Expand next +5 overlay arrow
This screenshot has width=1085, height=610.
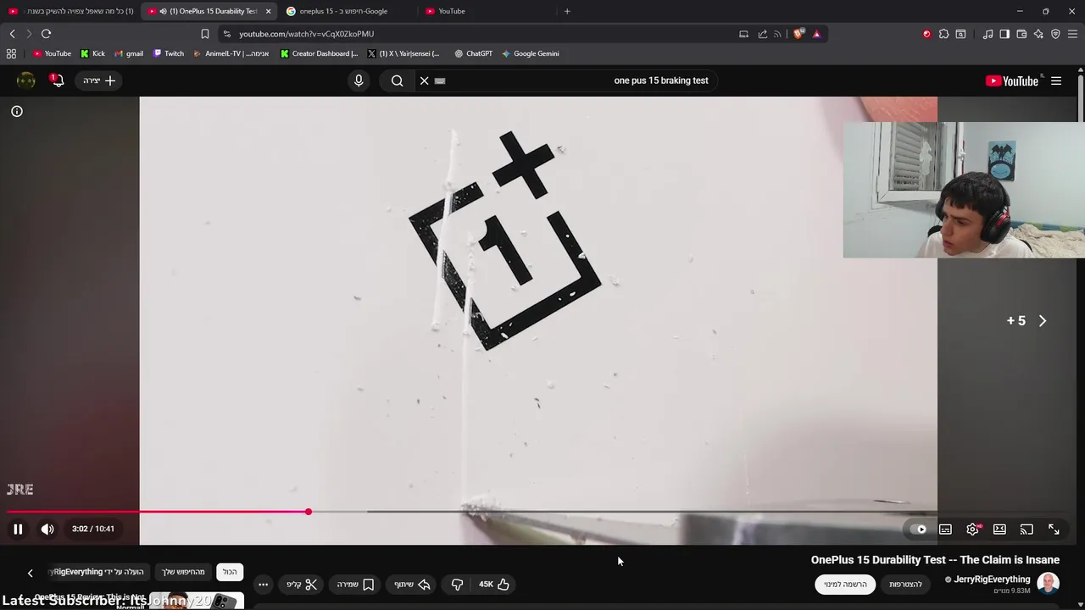1043,320
